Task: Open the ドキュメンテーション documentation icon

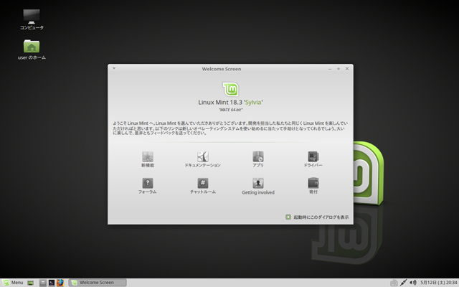Action: 202,157
